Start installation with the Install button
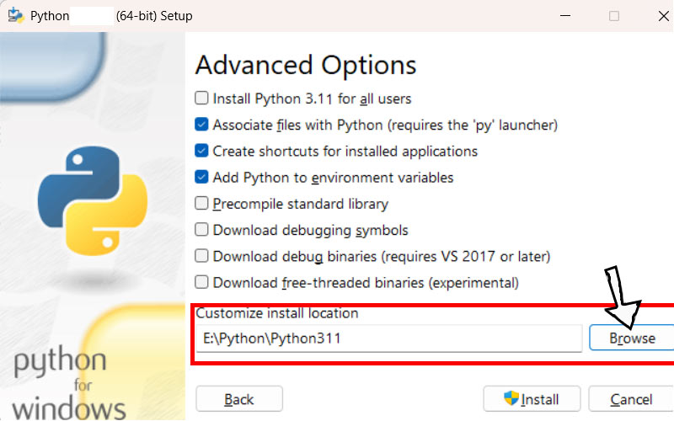This screenshot has height=421, width=674. coord(531,399)
